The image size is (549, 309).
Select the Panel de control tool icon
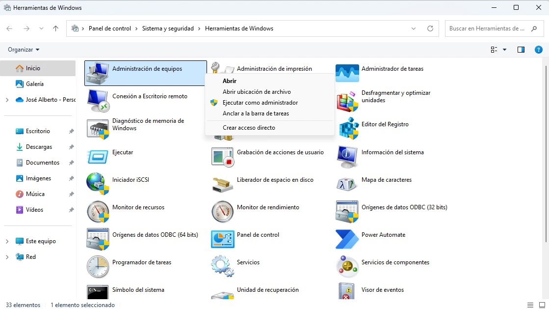(x=222, y=239)
